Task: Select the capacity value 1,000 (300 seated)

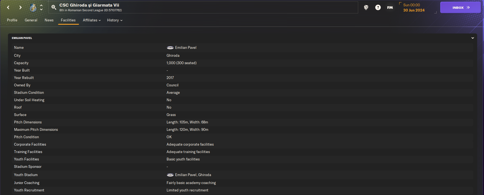Action: tap(181, 63)
